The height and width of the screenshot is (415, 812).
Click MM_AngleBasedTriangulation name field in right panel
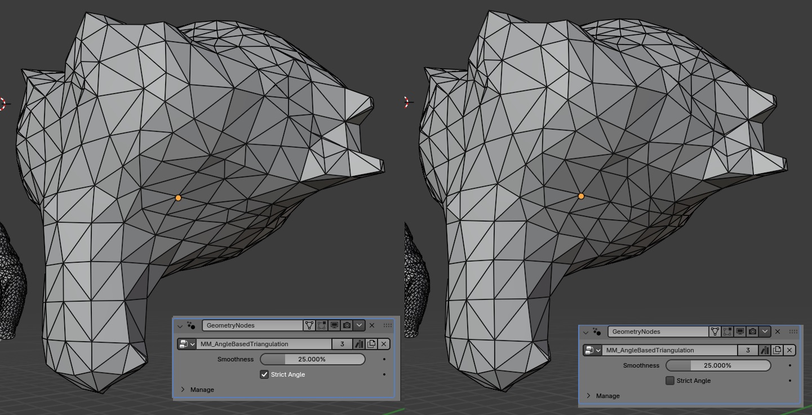[x=669, y=350]
